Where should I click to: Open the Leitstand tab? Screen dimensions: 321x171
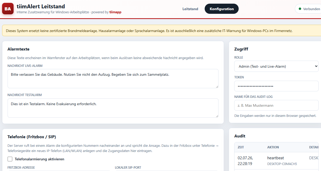(190, 9)
